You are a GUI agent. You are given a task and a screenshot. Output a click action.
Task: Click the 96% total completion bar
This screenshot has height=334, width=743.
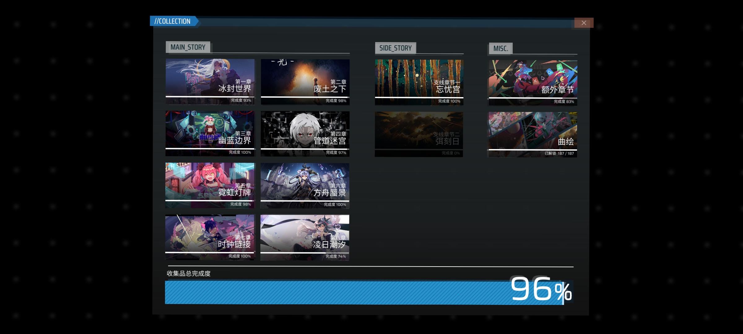[x=369, y=292]
